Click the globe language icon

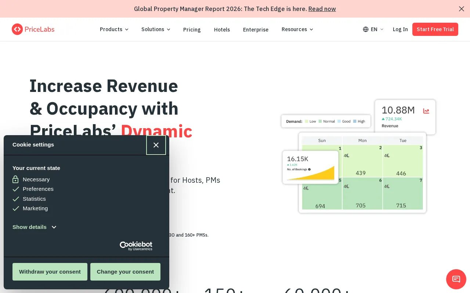click(366, 29)
